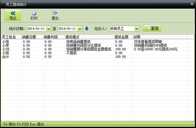Sort by 员工姓名 column header
This screenshot has height=128, width=196.
pyautogui.click(x=11, y=37)
